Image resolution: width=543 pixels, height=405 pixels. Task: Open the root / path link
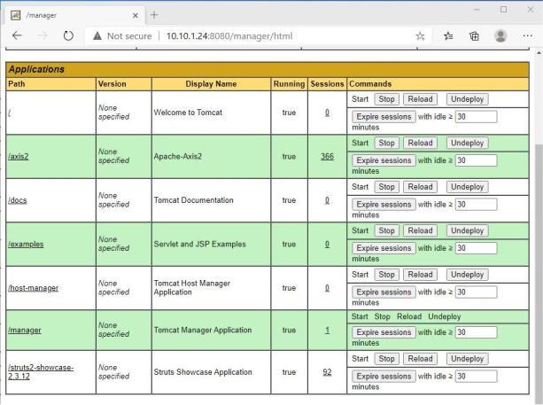point(10,113)
